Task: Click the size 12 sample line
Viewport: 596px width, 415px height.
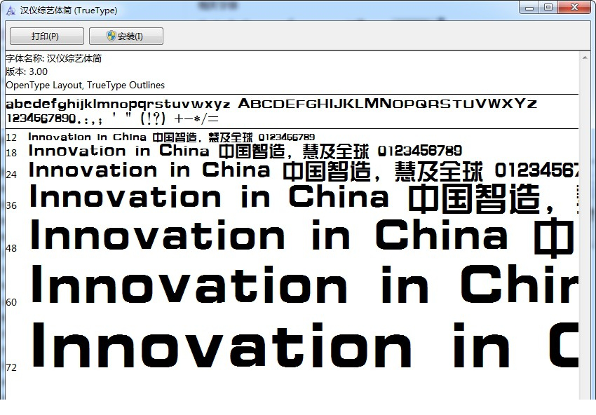Action: [x=171, y=137]
